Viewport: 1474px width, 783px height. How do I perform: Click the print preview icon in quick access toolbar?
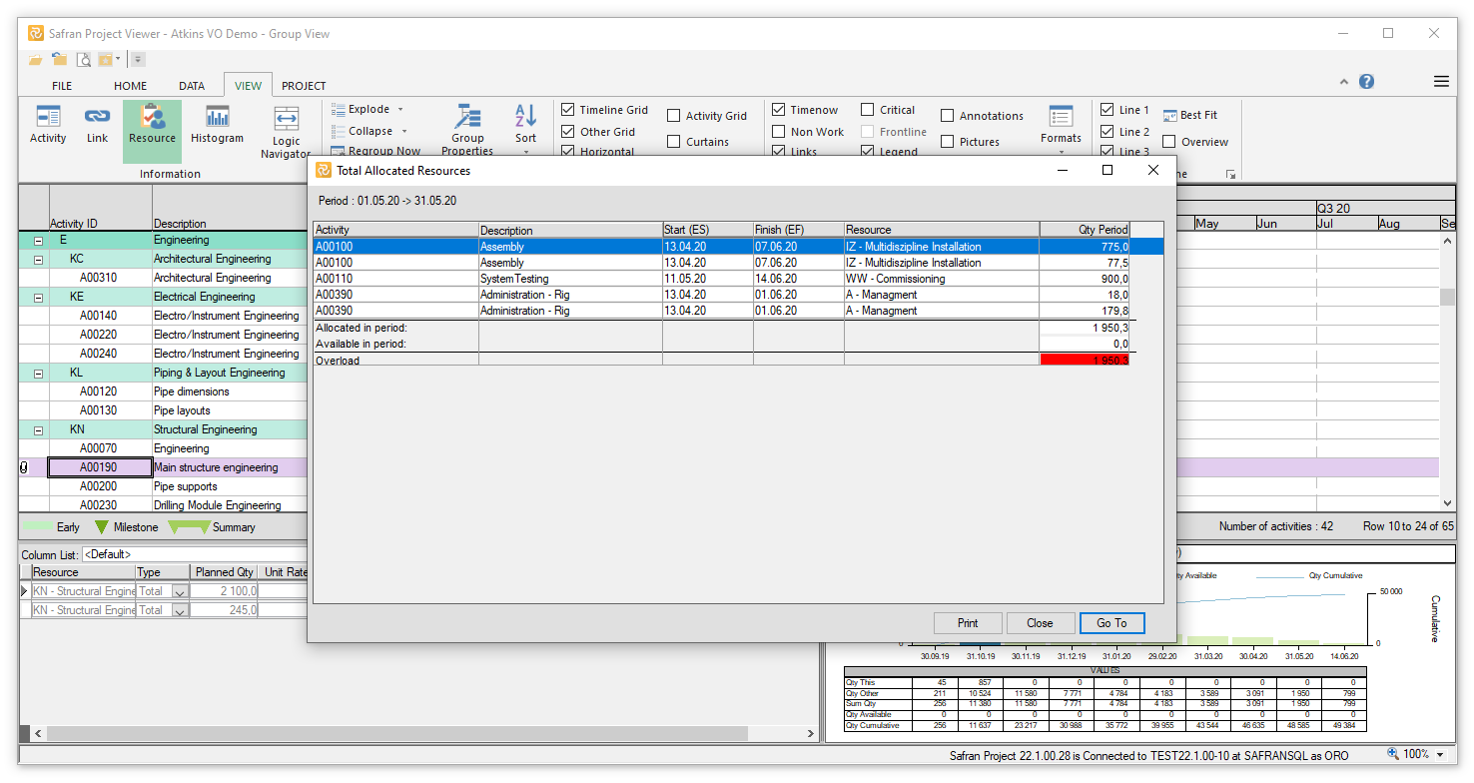tap(84, 60)
